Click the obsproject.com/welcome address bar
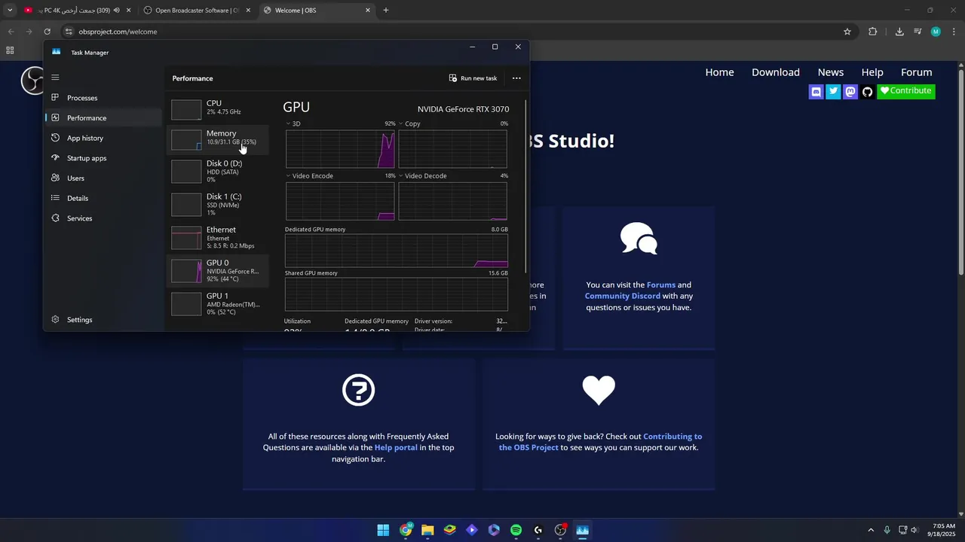 click(x=452, y=32)
